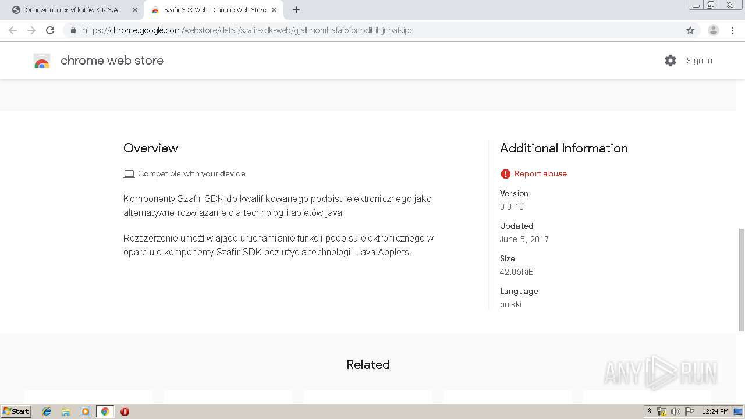
Task: Click the version value 0.0.10
Action: (x=512, y=207)
